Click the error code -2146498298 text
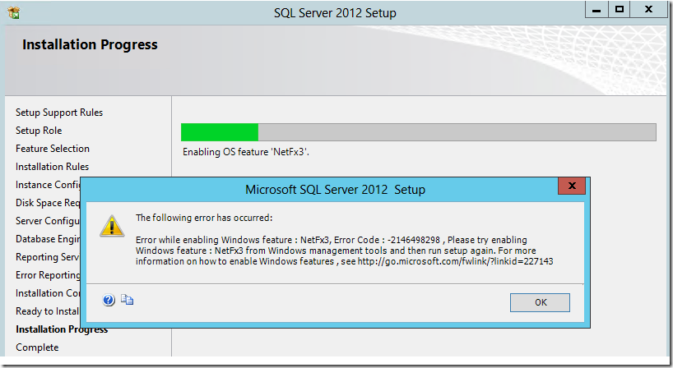 414,240
